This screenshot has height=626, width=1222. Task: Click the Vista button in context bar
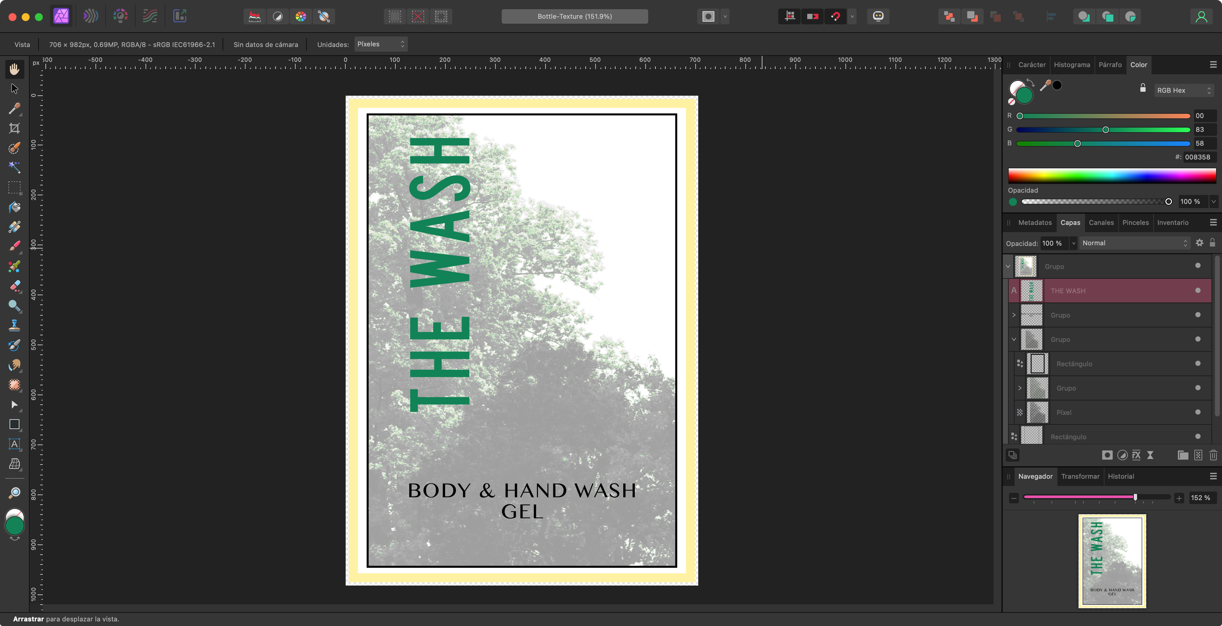tap(22, 44)
